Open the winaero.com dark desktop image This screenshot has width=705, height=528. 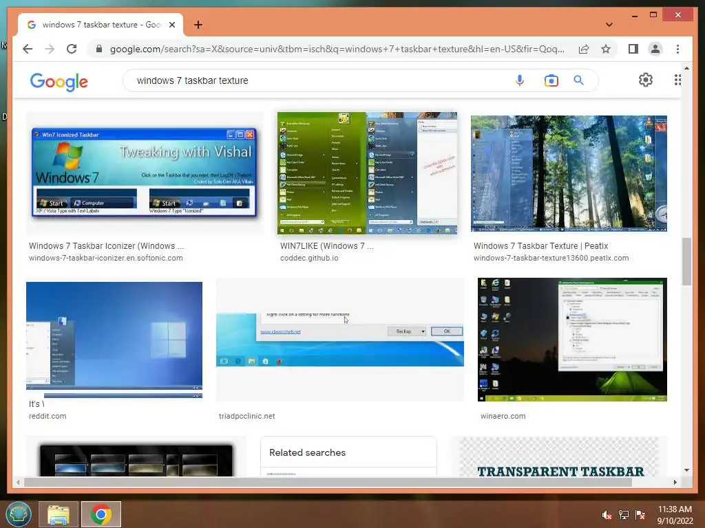[572, 340]
